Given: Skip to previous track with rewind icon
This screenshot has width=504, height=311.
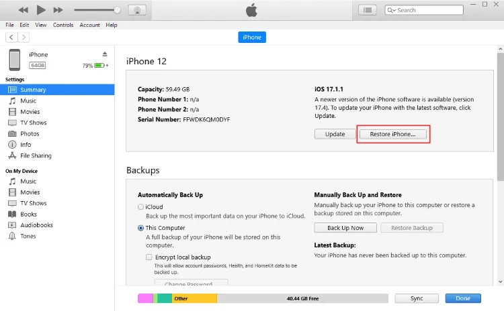Looking at the screenshot, I should point(23,10).
